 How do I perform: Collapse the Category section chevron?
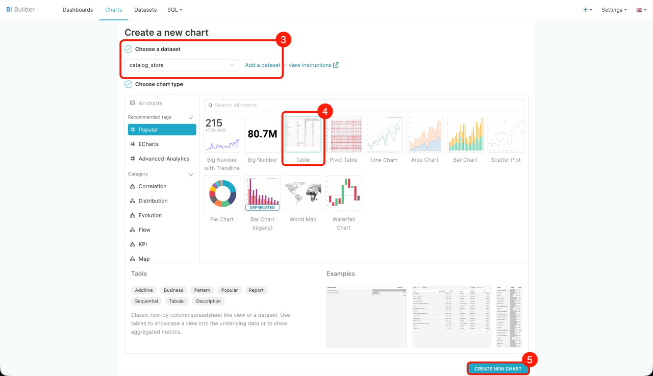(191, 174)
